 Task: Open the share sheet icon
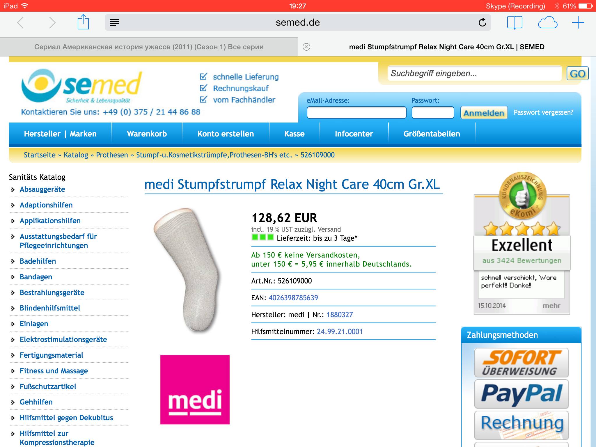(x=83, y=22)
